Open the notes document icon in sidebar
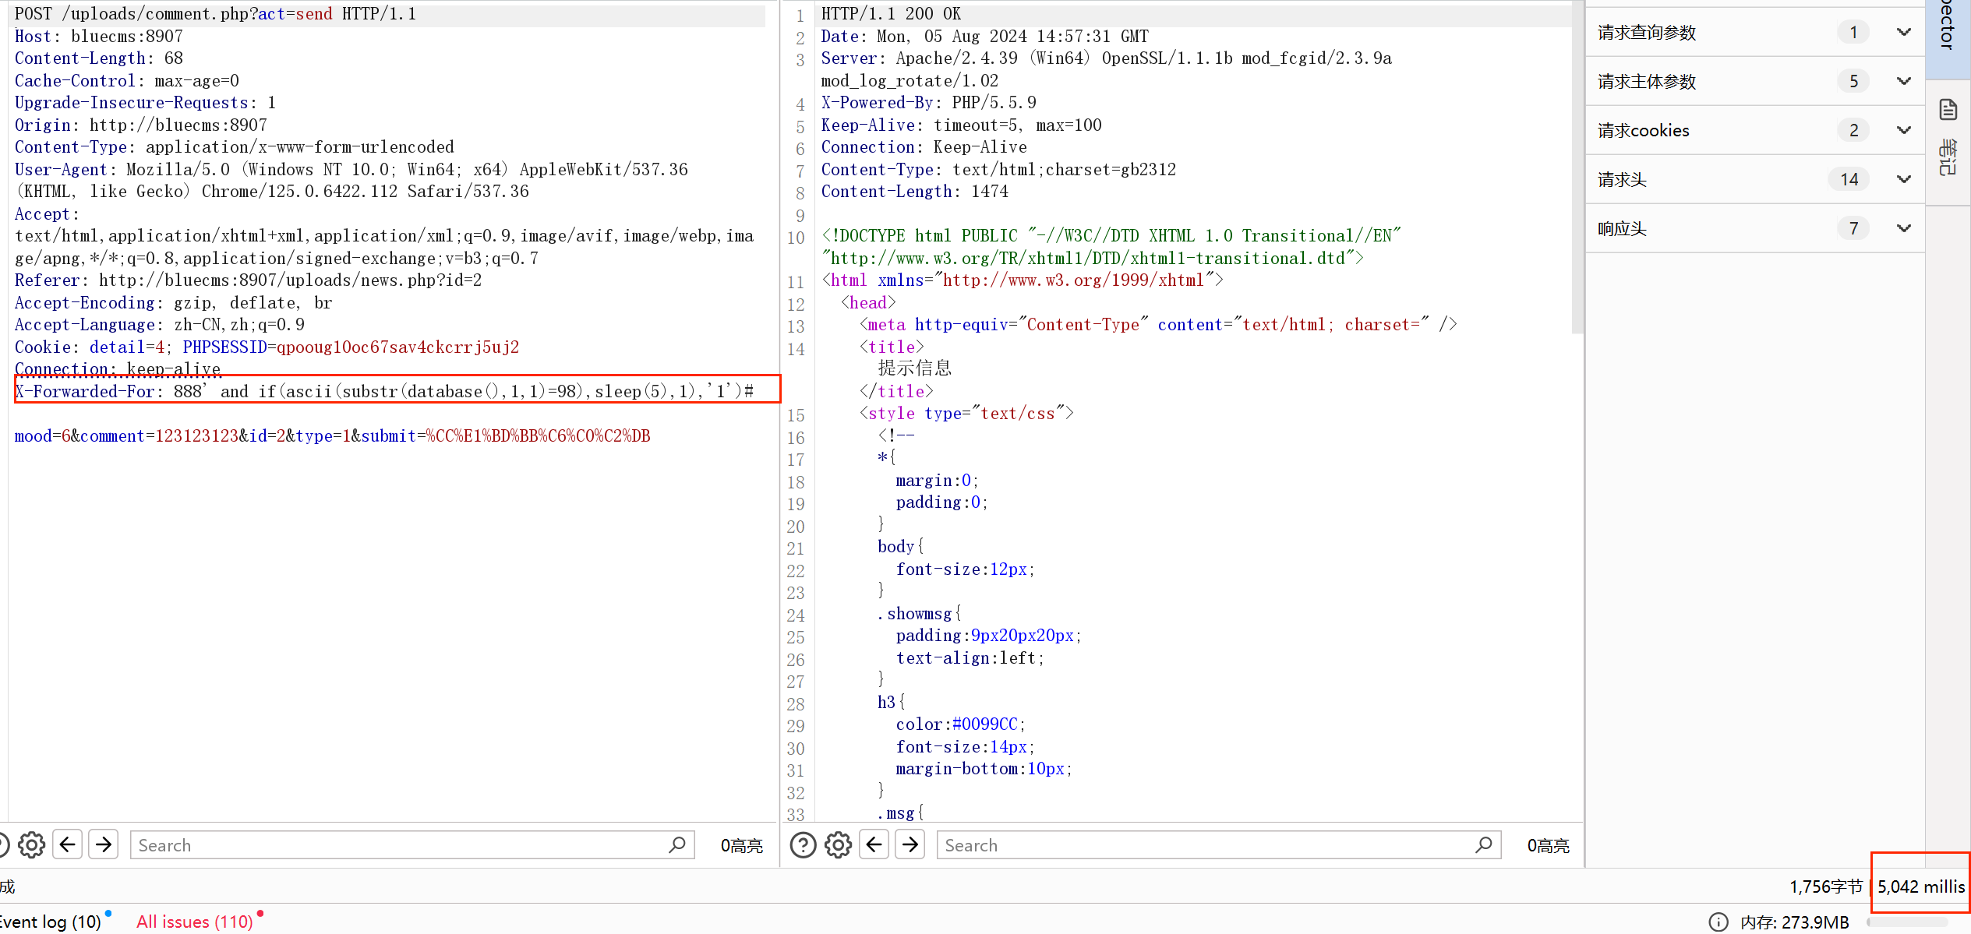This screenshot has height=934, width=1971. coord(1948,110)
